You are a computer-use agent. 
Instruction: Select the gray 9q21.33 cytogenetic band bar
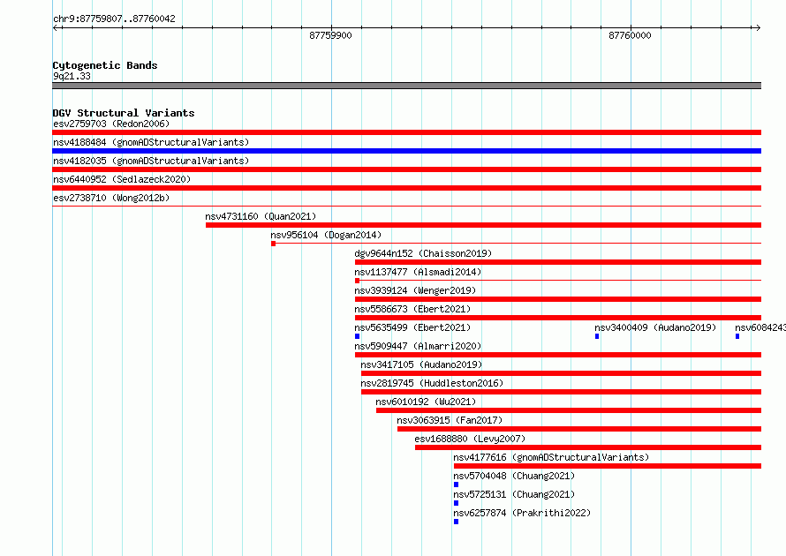[406, 86]
